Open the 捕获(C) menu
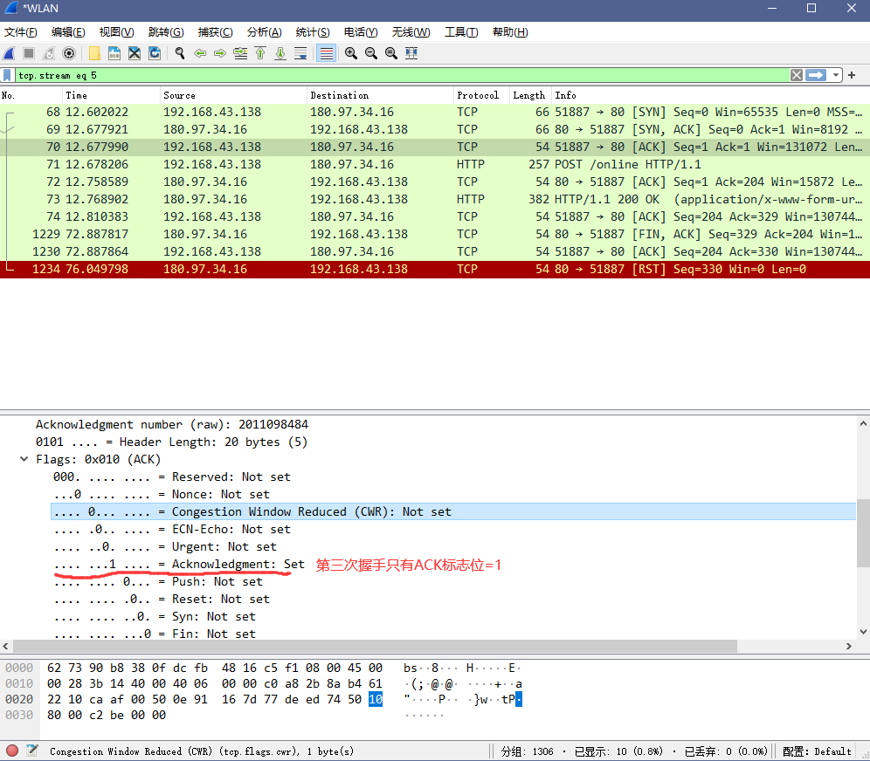The height and width of the screenshot is (761, 870). [x=215, y=31]
